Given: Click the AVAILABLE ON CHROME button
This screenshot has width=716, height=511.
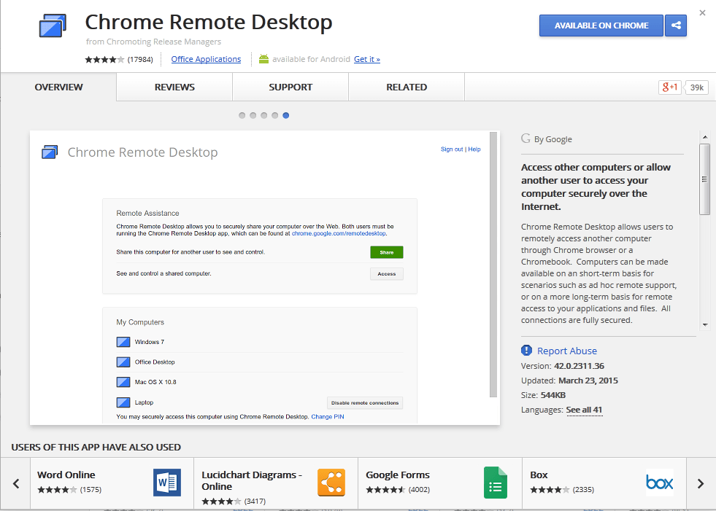Looking at the screenshot, I should (x=601, y=26).
